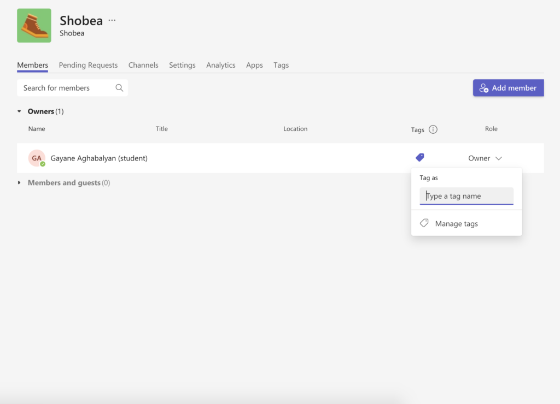Select Gayane Aghabalyan (student) name
Screen dimensions: 560x404
pos(99,158)
